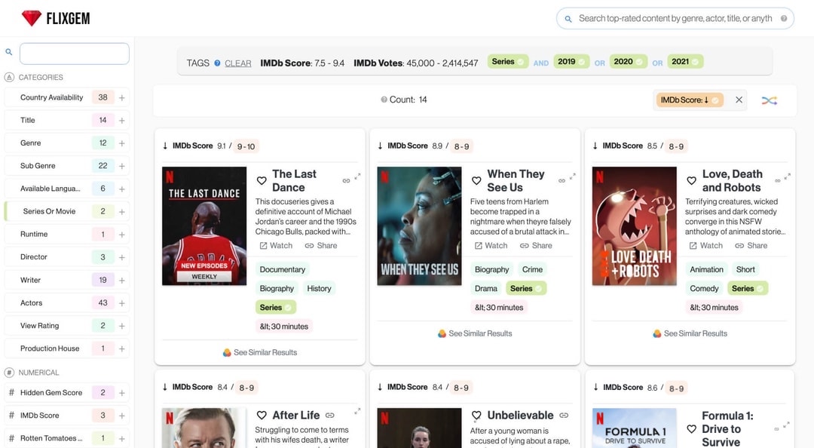This screenshot has height=448, width=814.
Task: Click NUMERICAL section collapse icon
Action: coord(9,372)
